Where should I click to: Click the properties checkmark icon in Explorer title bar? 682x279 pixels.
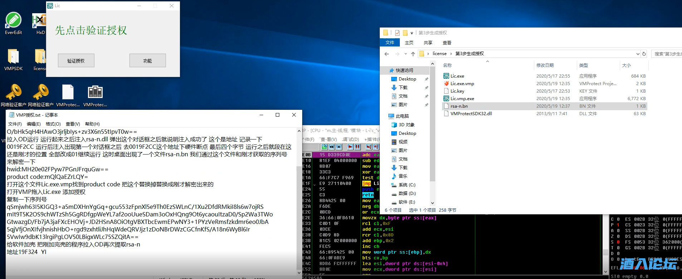tap(397, 33)
